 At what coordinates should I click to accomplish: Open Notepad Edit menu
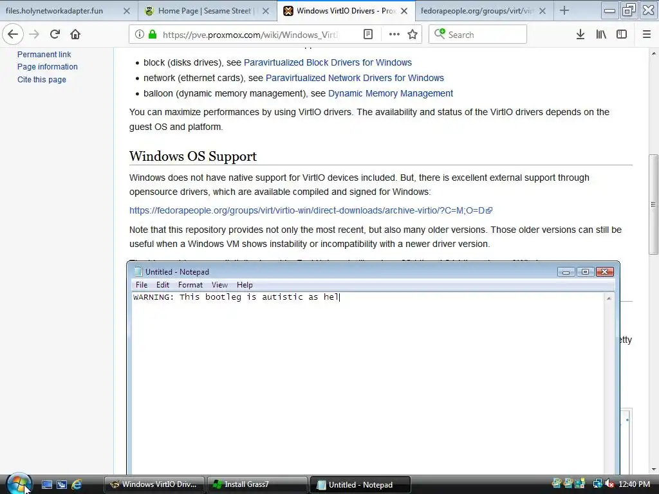pos(163,285)
